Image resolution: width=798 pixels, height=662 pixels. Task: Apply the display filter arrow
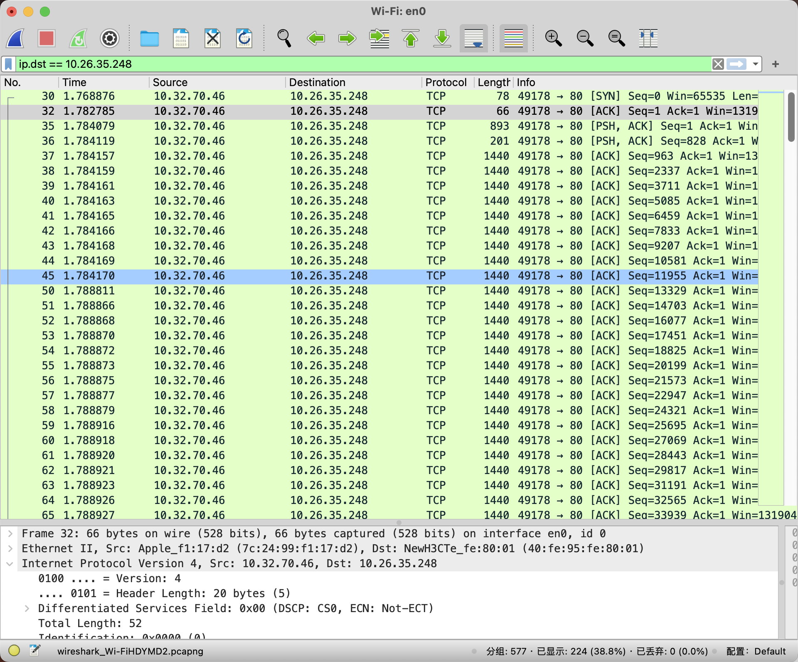(736, 64)
